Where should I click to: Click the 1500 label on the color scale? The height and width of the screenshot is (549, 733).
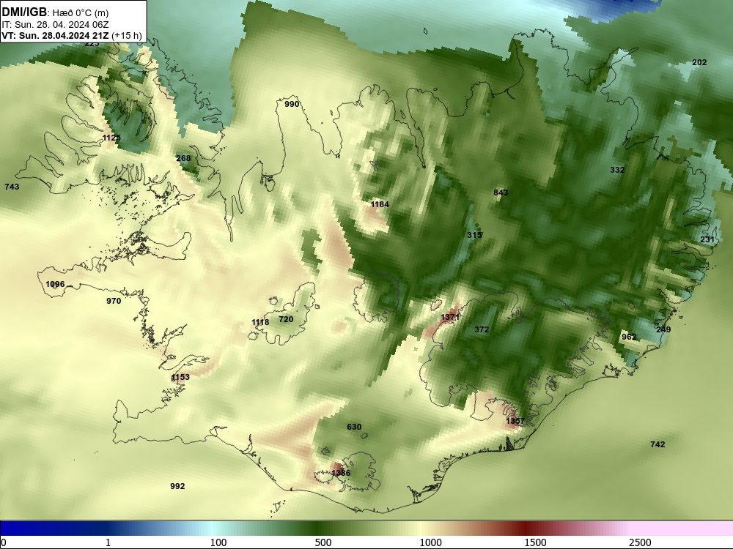tap(535, 542)
